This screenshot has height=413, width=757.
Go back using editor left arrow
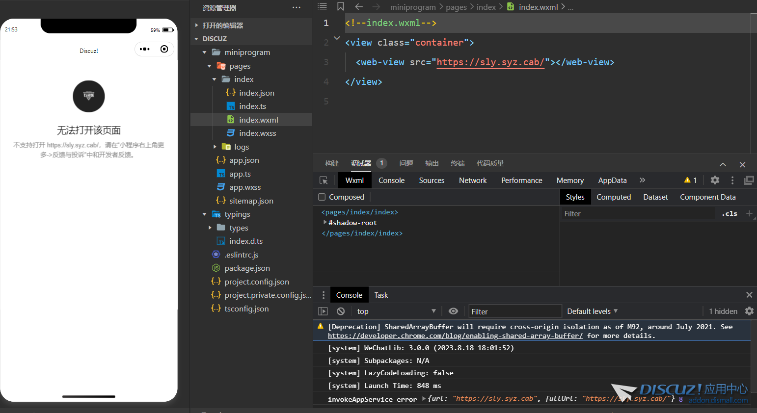pyautogui.click(x=359, y=7)
